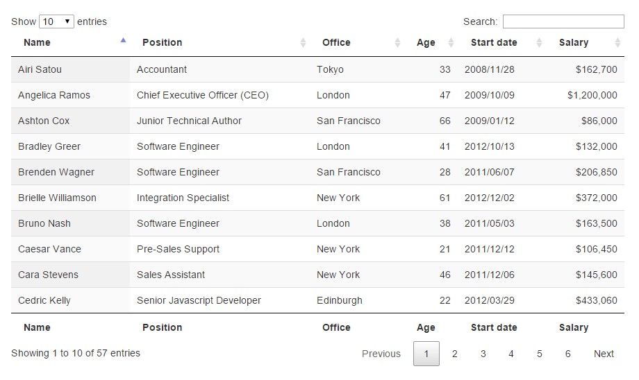Select current page 1 button

click(x=426, y=354)
